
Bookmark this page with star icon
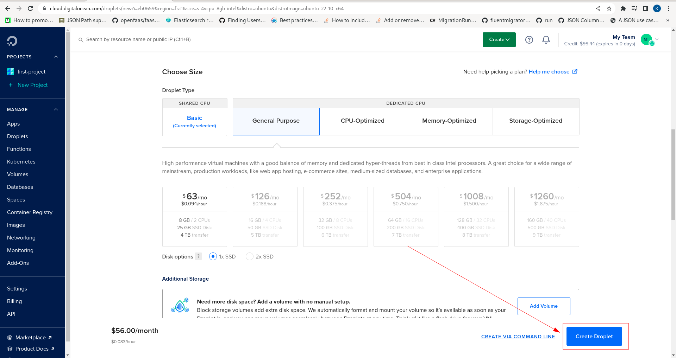pyautogui.click(x=609, y=8)
